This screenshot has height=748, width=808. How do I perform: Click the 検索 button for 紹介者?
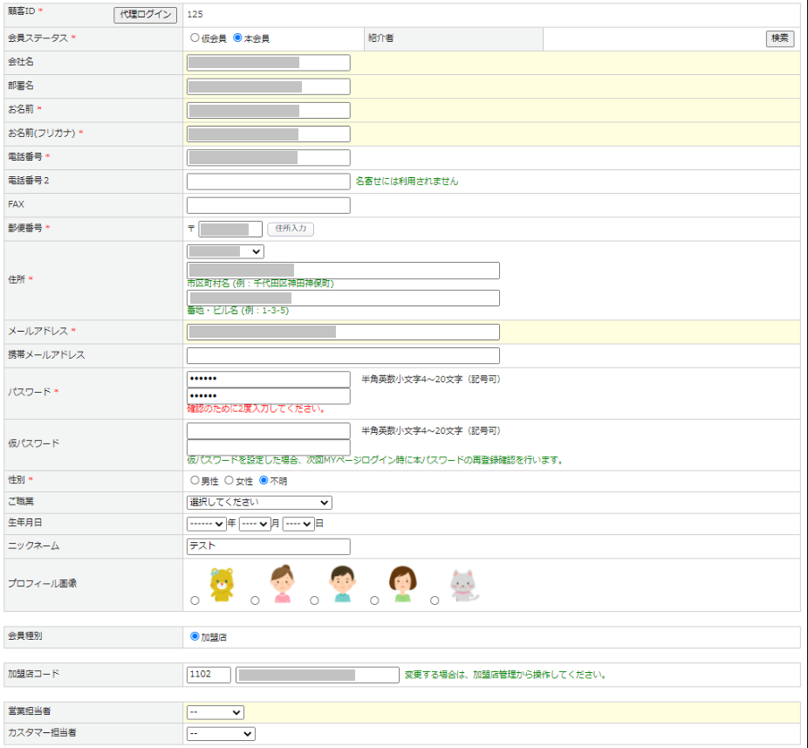coord(779,38)
